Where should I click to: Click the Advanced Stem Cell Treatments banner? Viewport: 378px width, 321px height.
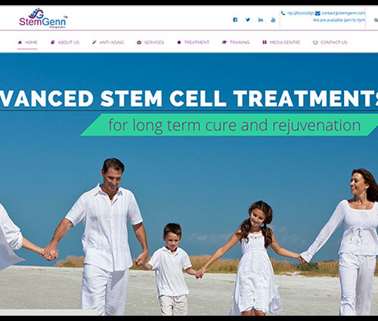pos(189,98)
